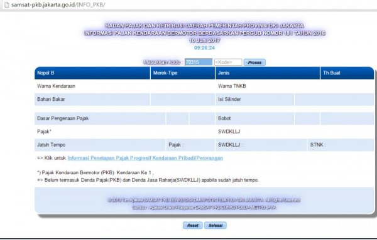This screenshot has width=377, height=240.
Task: Click the Pajak* label
Action: (x=44, y=132)
